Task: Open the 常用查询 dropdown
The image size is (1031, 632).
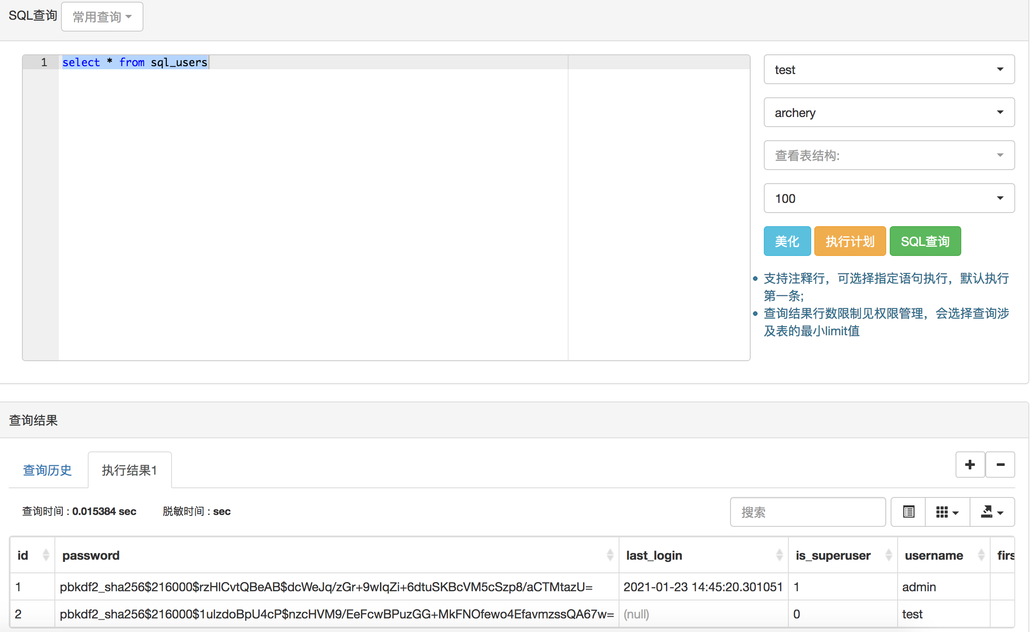Action: pos(102,17)
